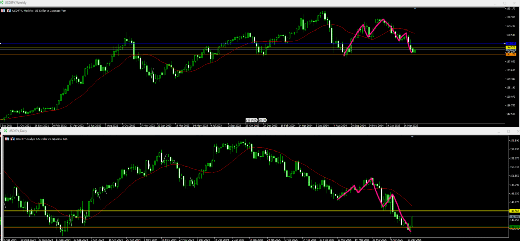Select the yellow 144.566 price tag in Daily chart

[x=514, y=211]
